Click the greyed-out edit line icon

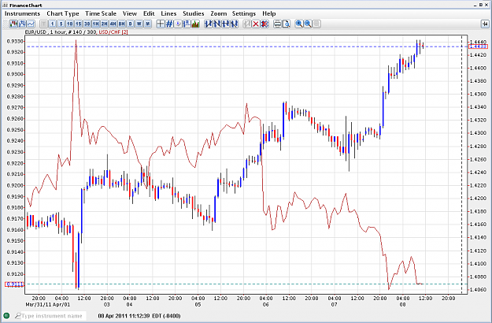click(247, 24)
